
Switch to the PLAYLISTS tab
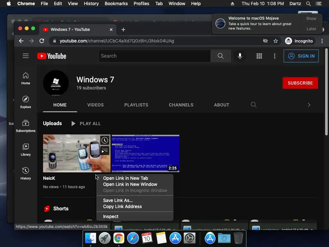pos(136,105)
